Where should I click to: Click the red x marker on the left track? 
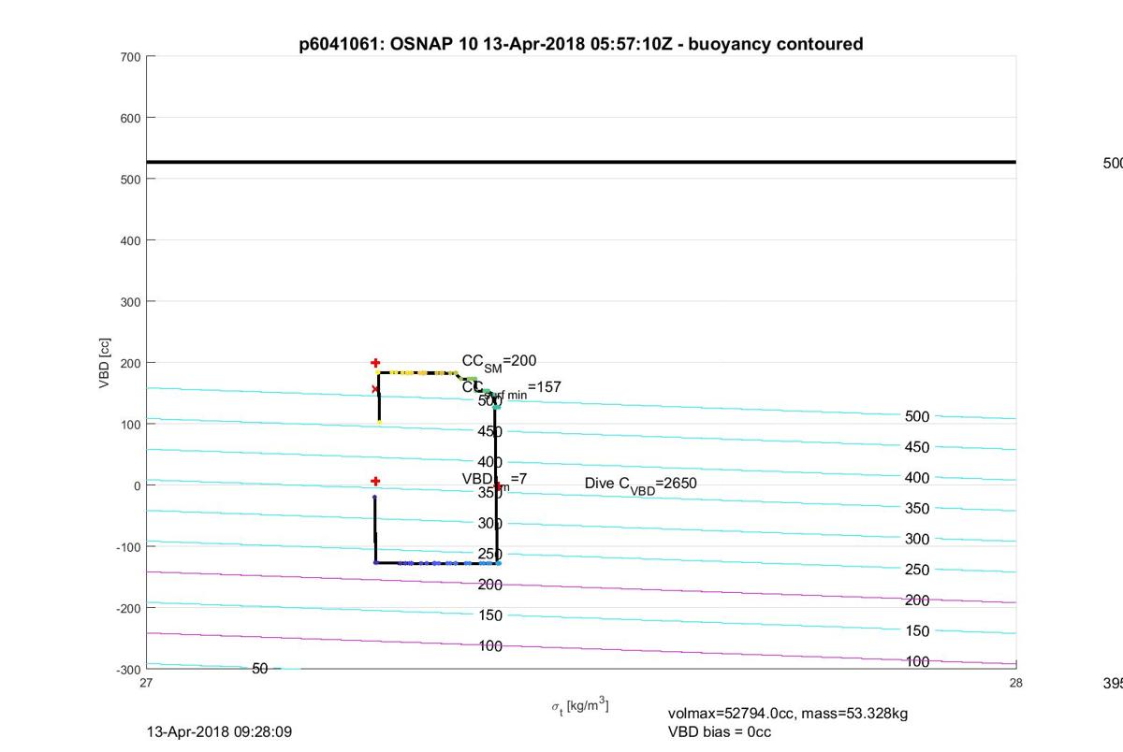pyautogui.click(x=375, y=389)
